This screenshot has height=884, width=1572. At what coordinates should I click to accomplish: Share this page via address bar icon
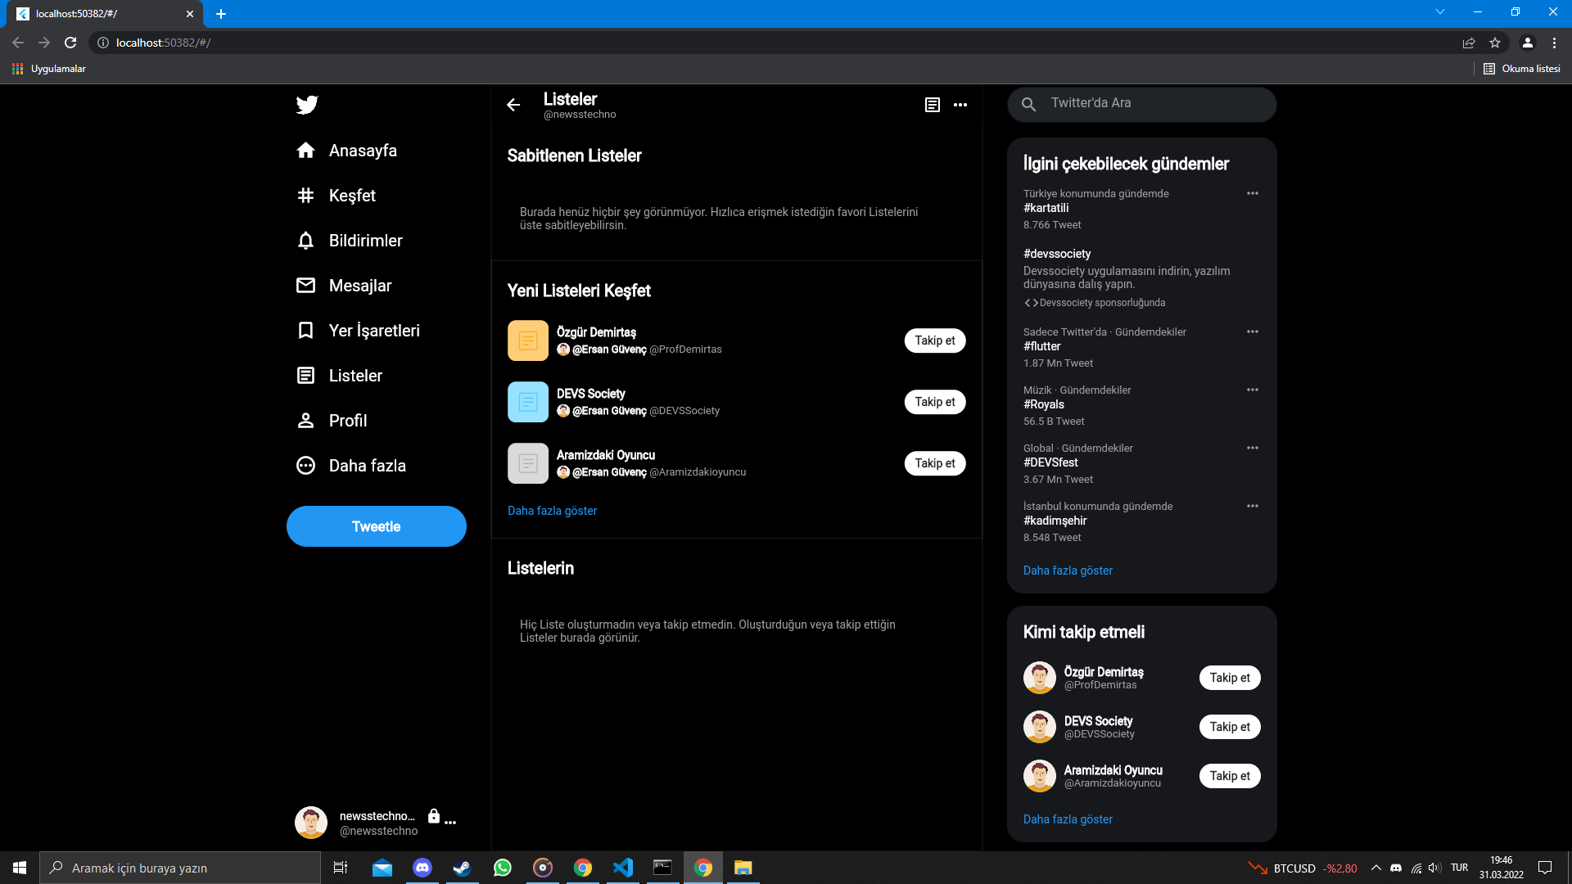click(x=1469, y=43)
